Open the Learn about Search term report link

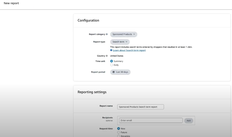129,50
